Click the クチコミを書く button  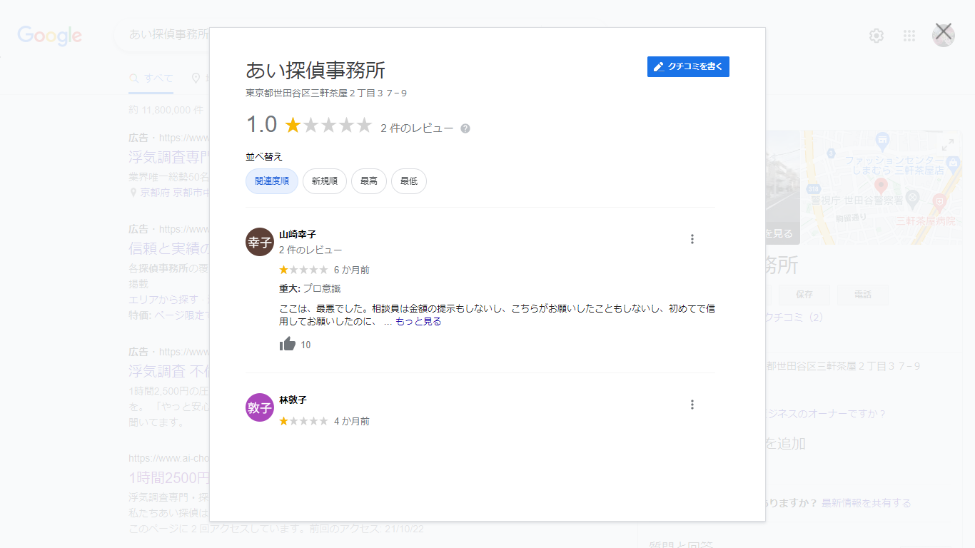(688, 66)
